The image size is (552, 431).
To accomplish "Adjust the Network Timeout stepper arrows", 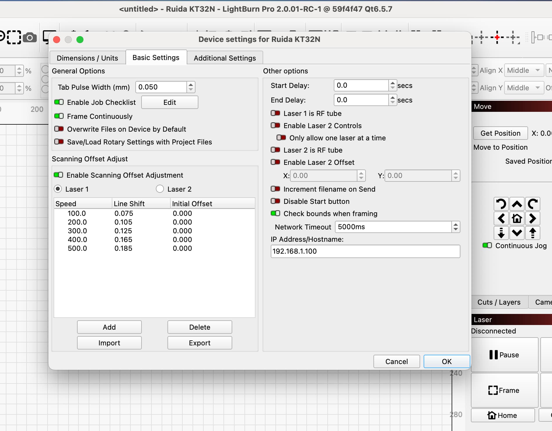I will coord(455,227).
